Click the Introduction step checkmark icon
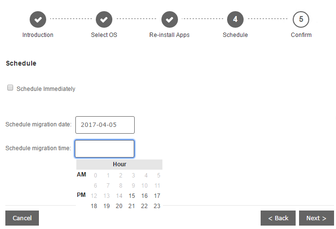Viewport: 336px width, 229px height. click(38, 19)
